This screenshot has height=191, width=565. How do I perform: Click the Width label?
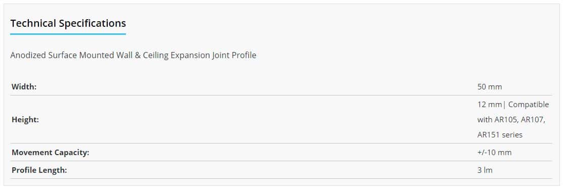[24, 87]
